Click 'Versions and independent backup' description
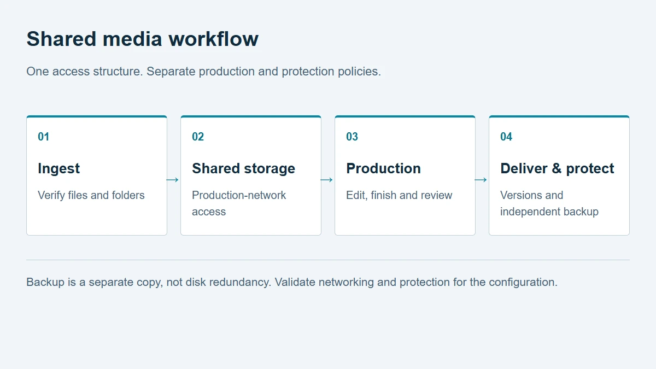Screen dimensions: 656x369 click(549, 203)
